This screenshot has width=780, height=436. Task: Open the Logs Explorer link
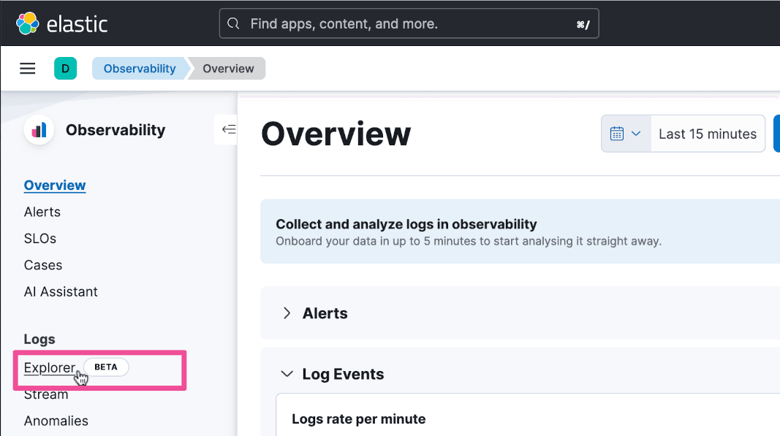coord(49,367)
